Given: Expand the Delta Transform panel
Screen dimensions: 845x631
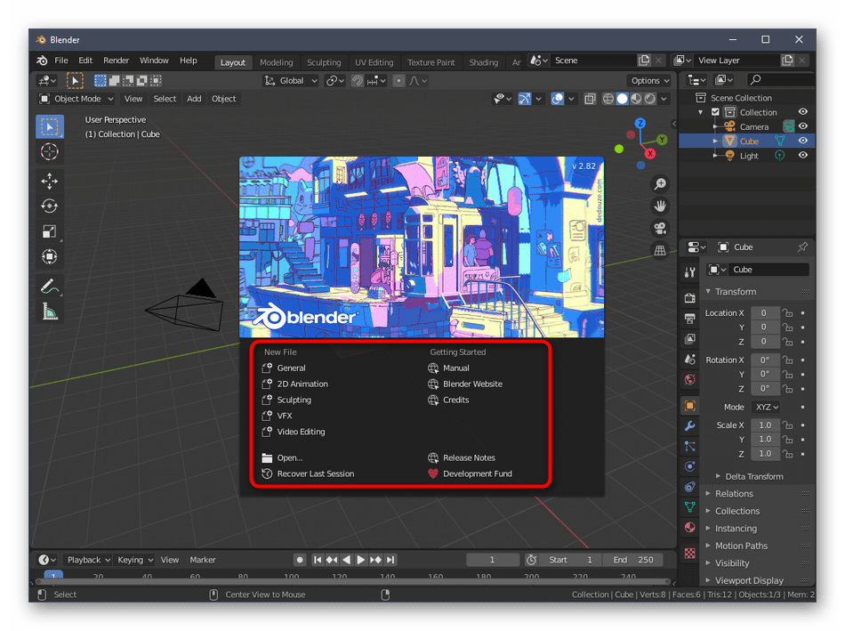Looking at the screenshot, I should point(753,476).
